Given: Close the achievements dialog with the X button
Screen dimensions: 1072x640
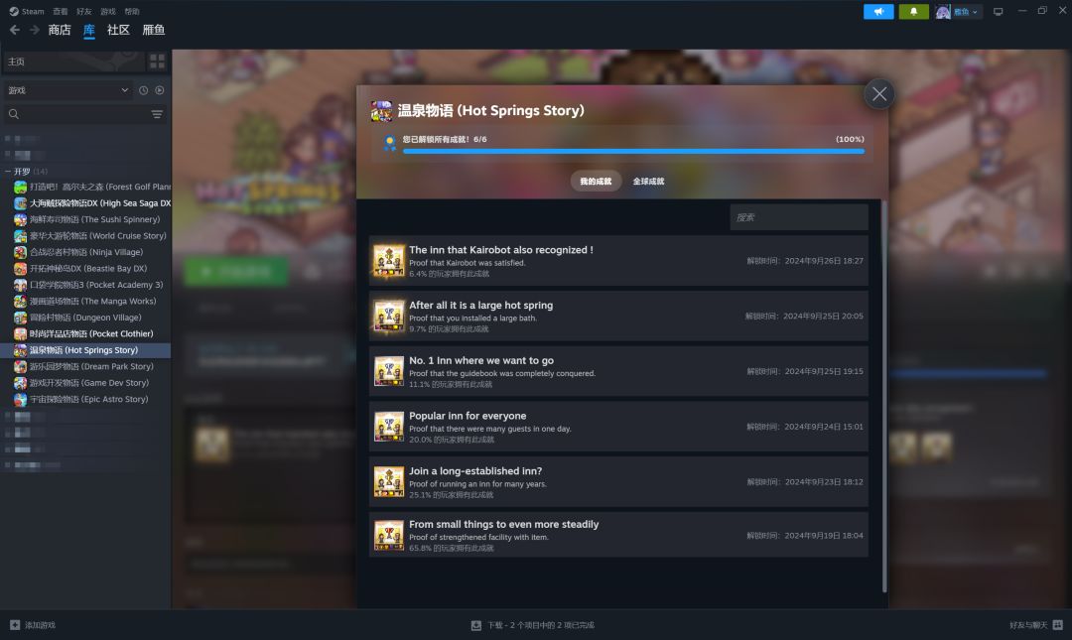Looking at the screenshot, I should pos(879,94).
